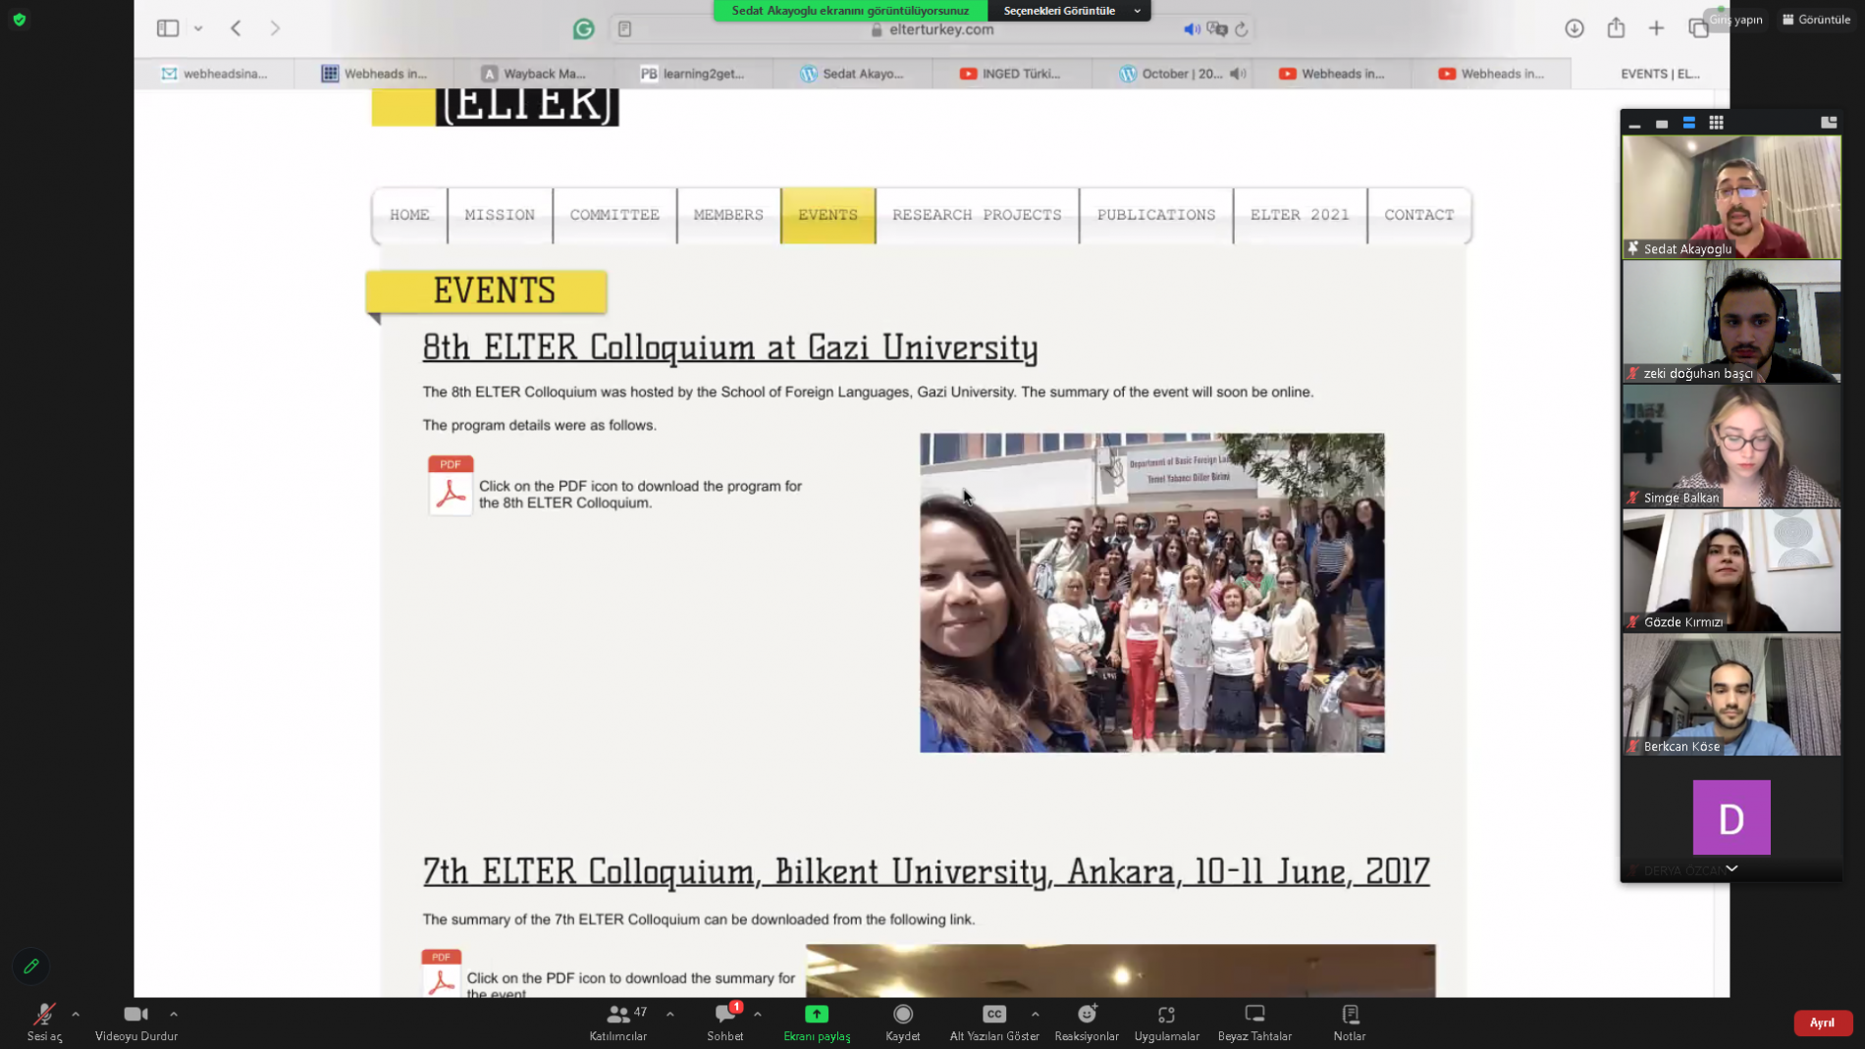The width and height of the screenshot is (1865, 1049).
Task: Click the green annotation pencil icon
Action: point(31,967)
